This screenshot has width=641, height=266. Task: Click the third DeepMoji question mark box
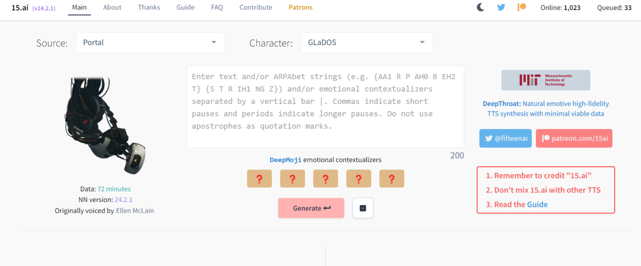coord(325,179)
